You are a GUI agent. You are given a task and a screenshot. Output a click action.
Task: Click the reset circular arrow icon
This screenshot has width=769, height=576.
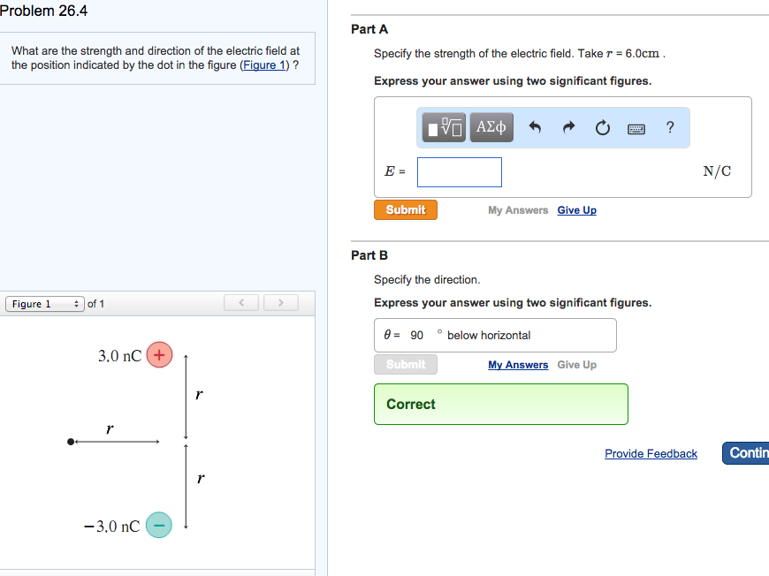point(602,129)
